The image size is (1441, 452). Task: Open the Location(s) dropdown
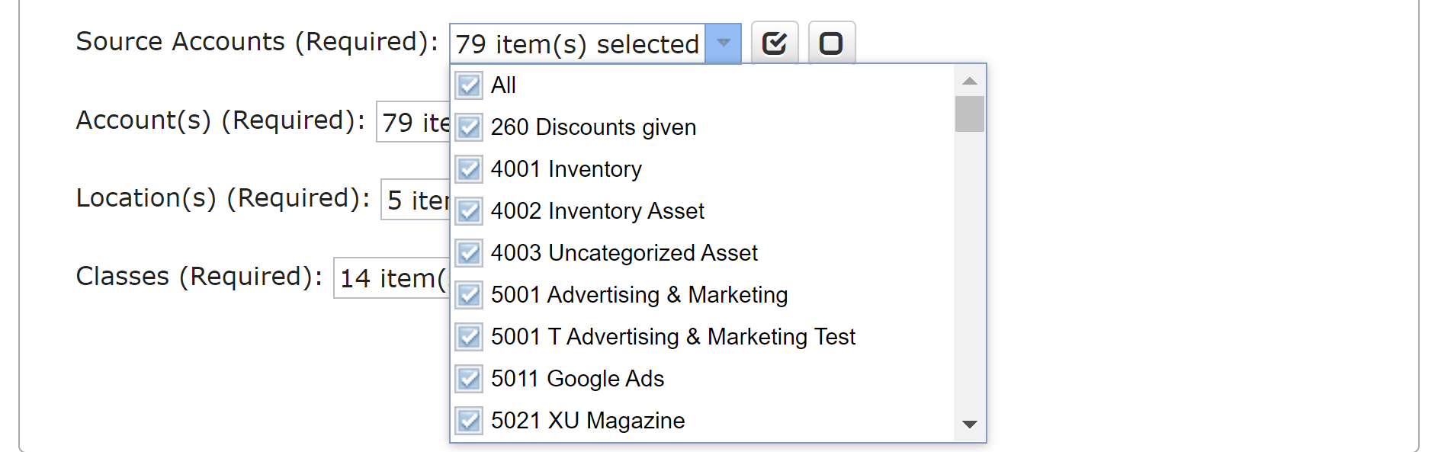[x=416, y=200]
